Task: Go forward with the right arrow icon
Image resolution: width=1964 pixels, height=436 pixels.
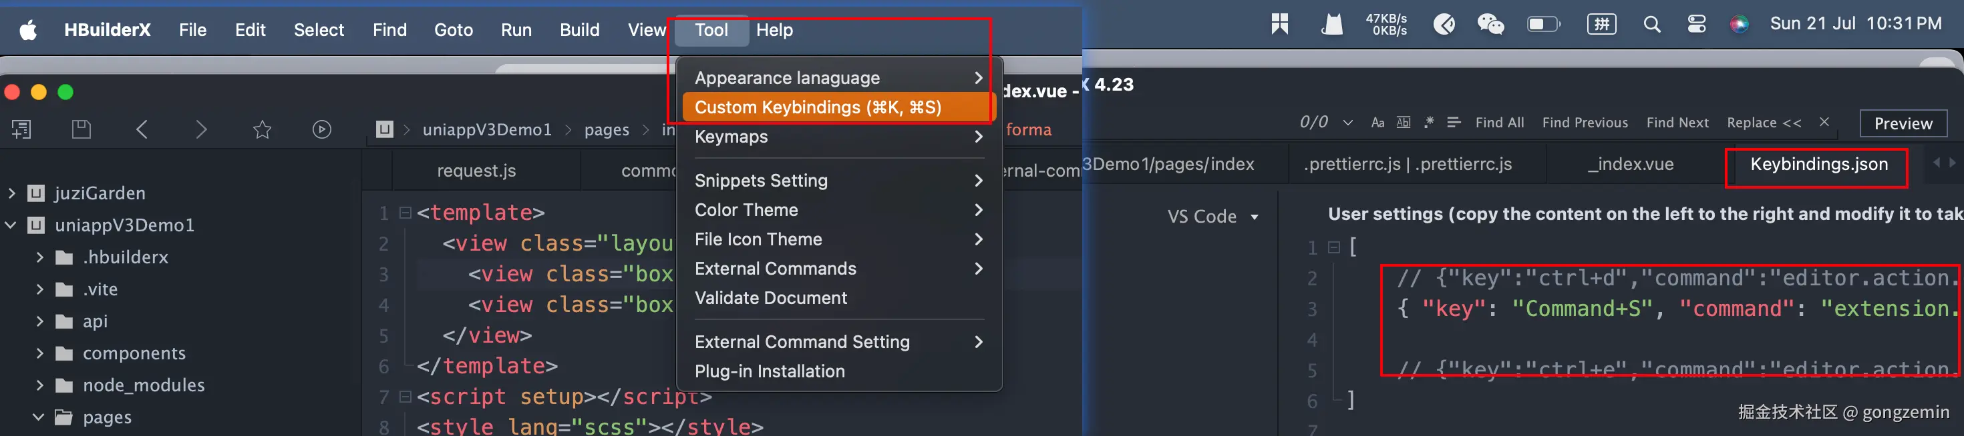Action: point(201,129)
